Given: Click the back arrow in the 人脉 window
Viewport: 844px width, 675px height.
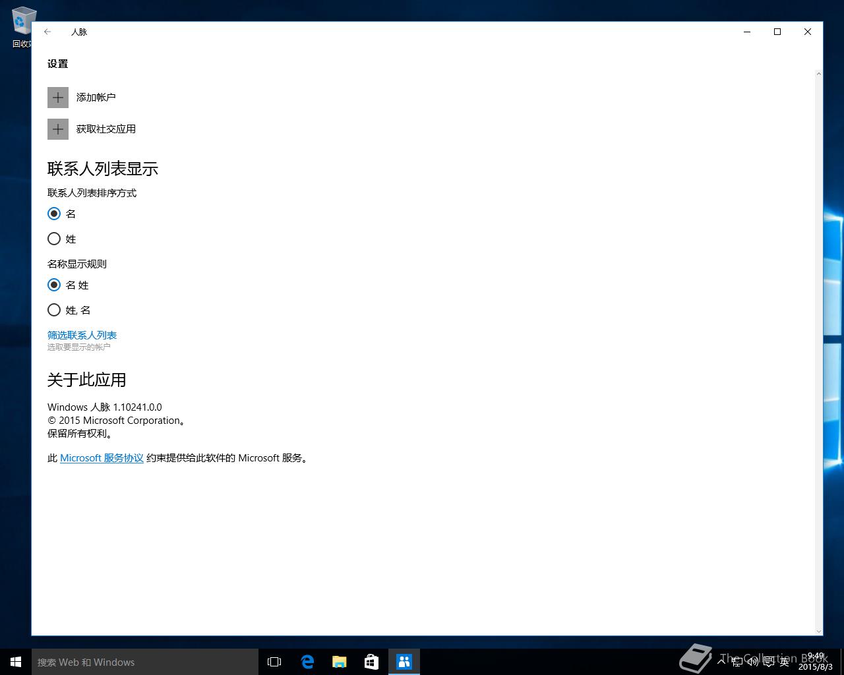Looking at the screenshot, I should (x=47, y=32).
